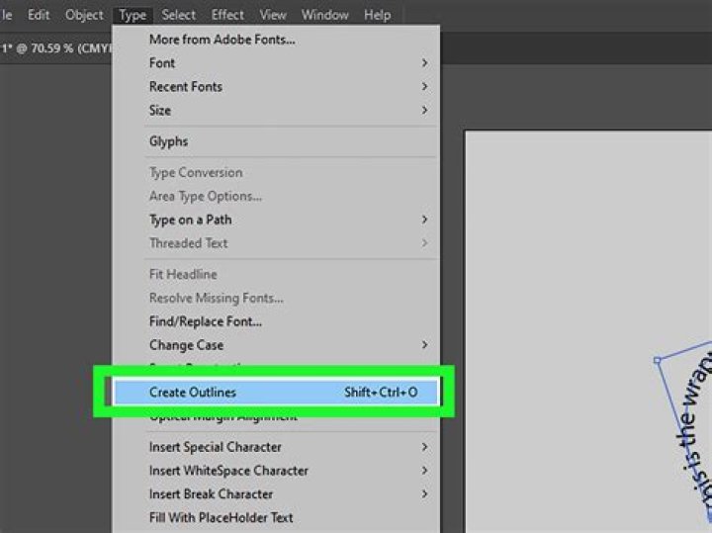
Task: Expand Insert Special Character submenu
Action: click(424, 447)
